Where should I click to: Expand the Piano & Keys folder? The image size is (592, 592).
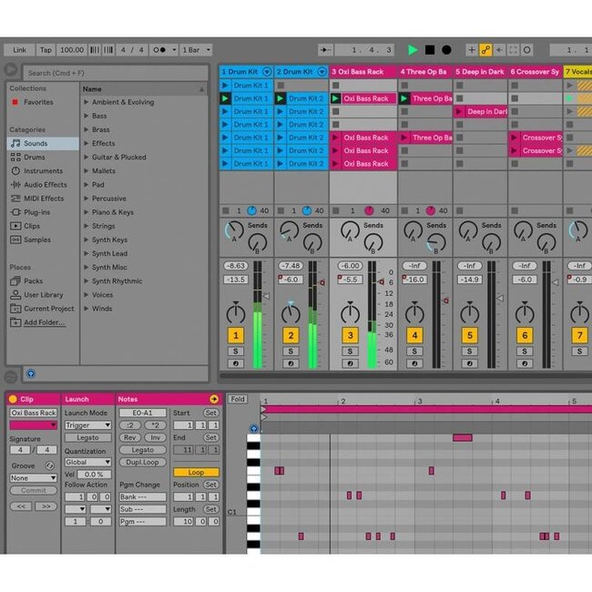pos(87,212)
